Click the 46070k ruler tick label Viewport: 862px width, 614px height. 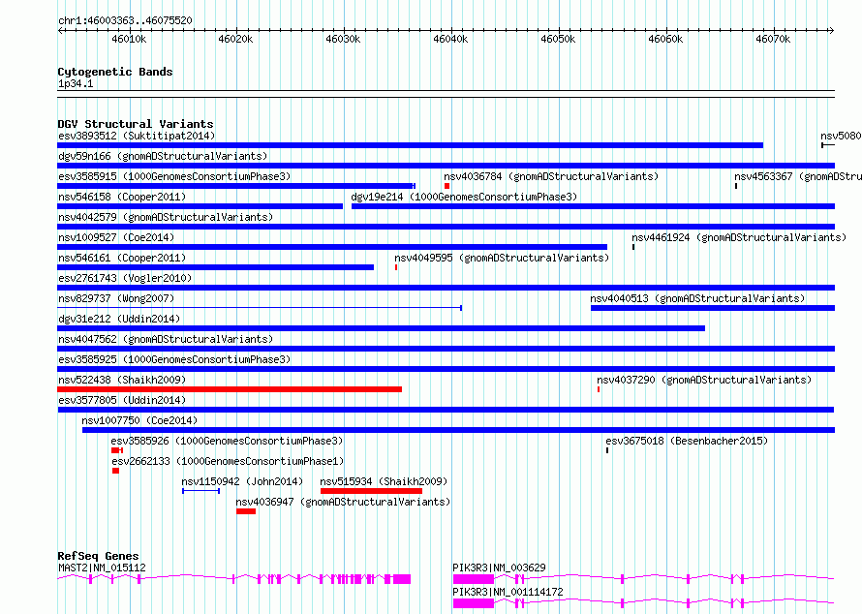tap(773, 39)
